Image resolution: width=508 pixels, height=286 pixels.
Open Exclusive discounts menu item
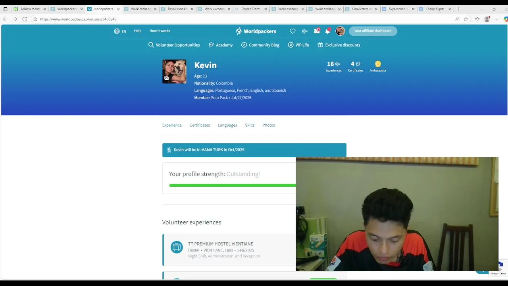pyautogui.click(x=339, y=45)
